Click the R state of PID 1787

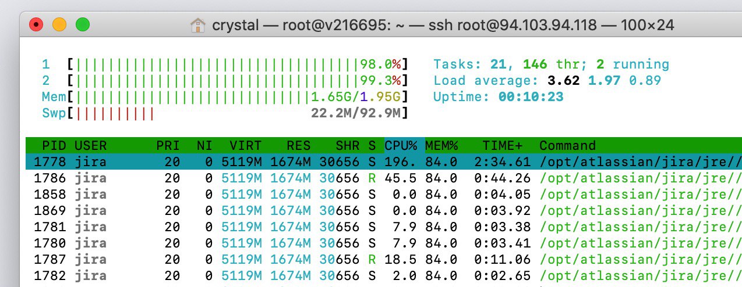click(372, 259)
